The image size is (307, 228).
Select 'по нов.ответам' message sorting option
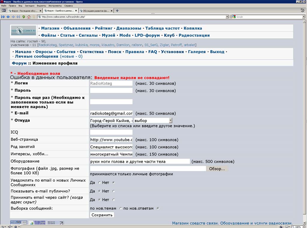click(x=158, y=208)
